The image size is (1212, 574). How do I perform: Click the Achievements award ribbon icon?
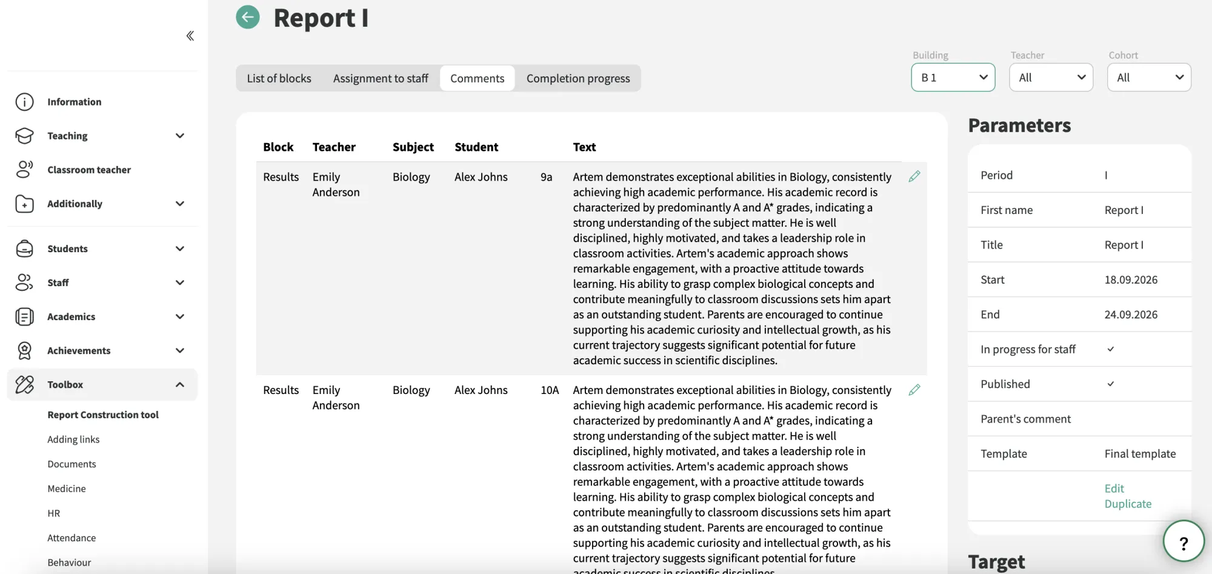point(24,350)
